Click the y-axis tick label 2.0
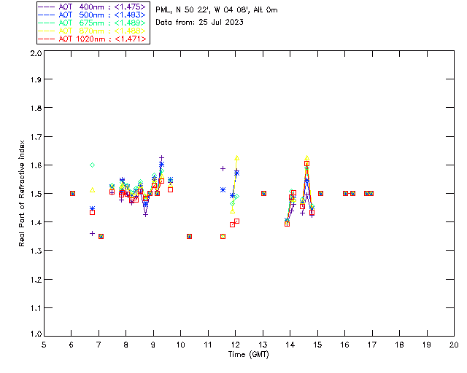This screenshot has height=373, width=467. tap(36, 53)
